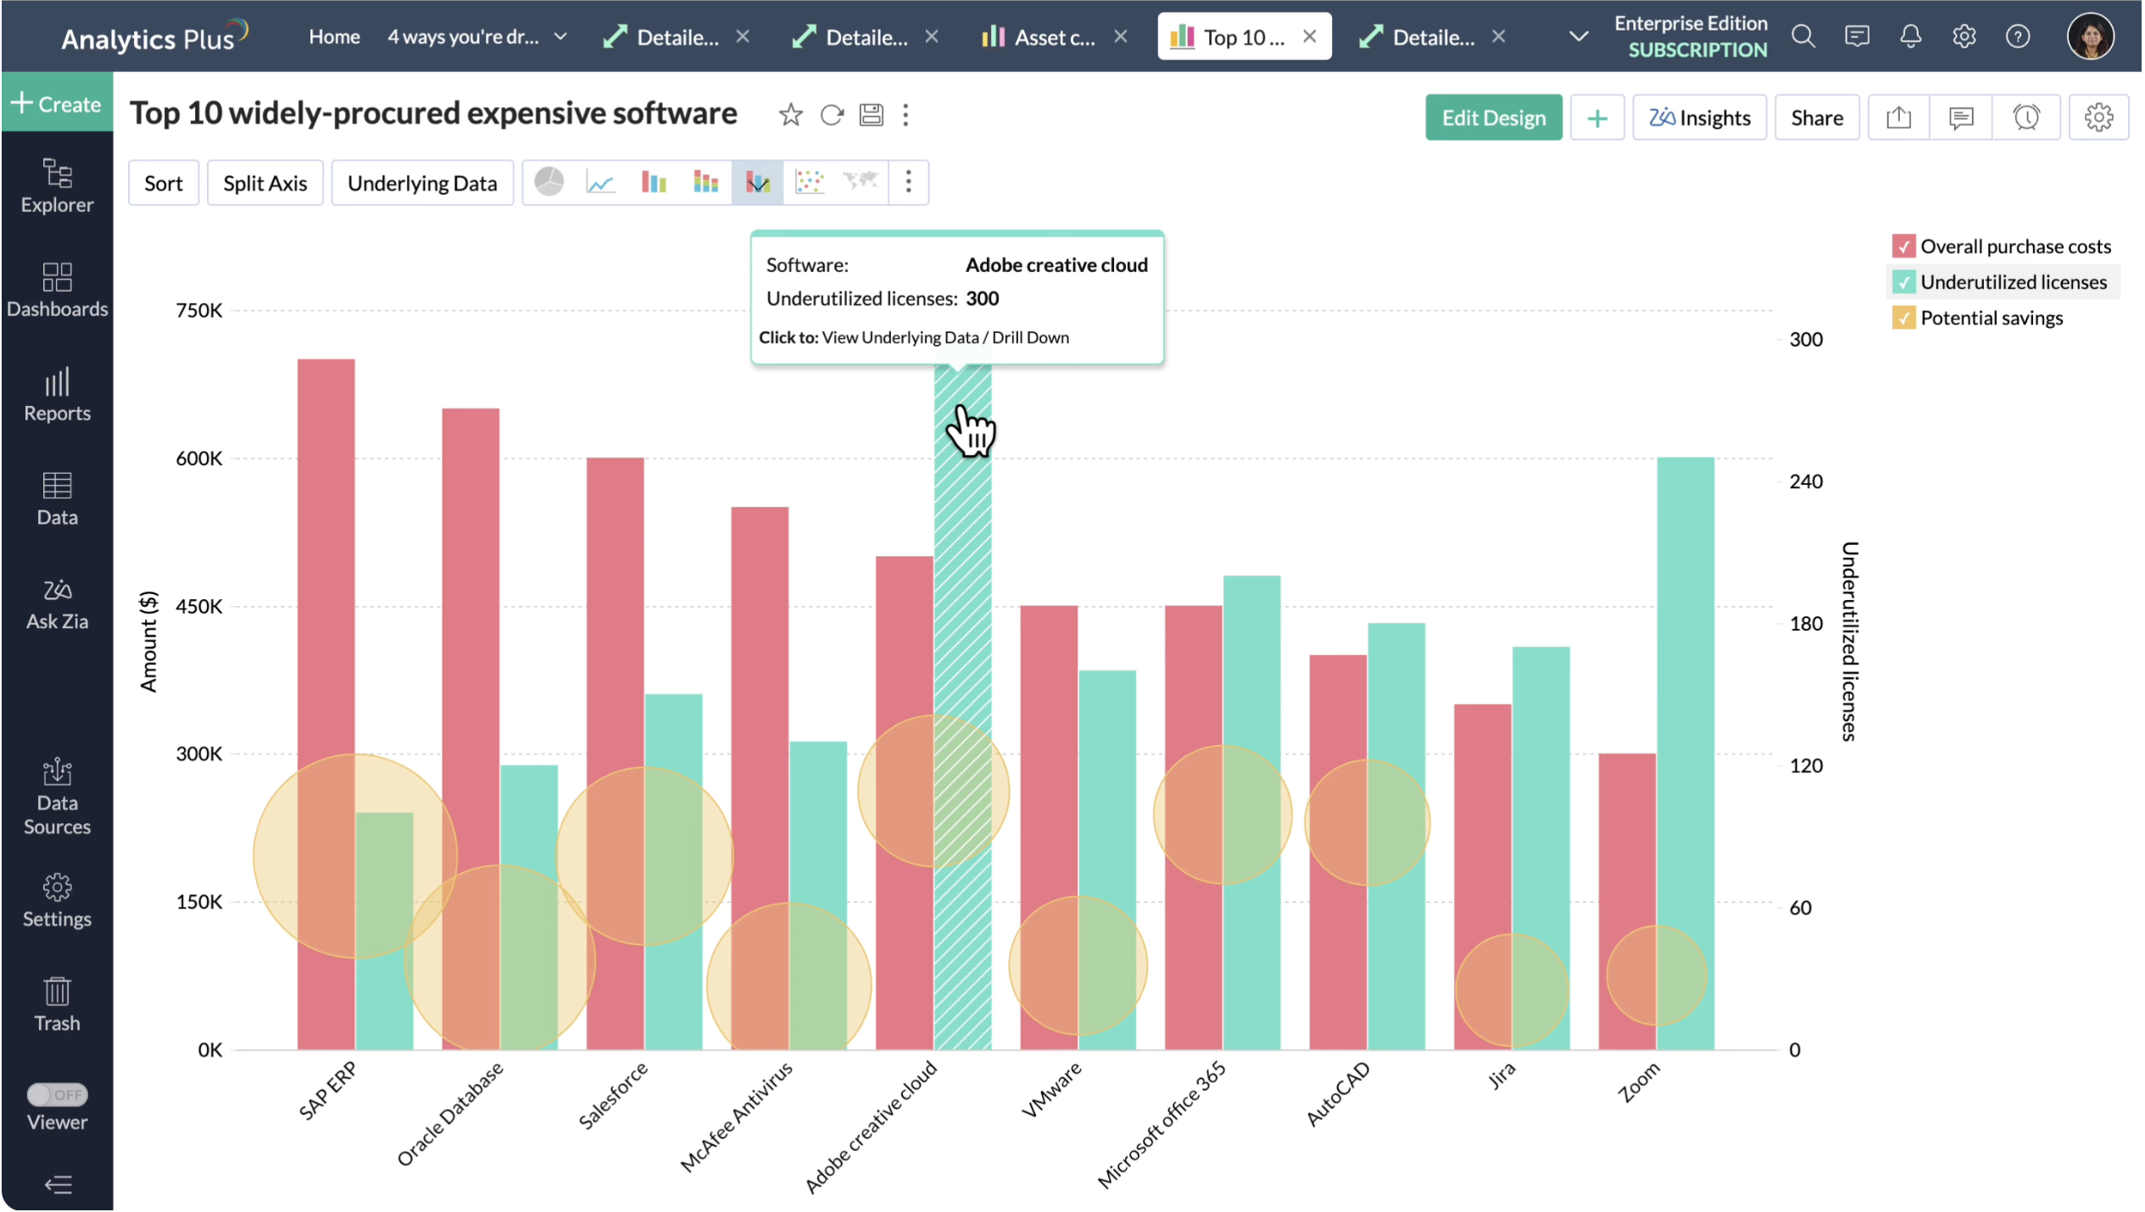Go to the Home tab
This screenshot has height=1212, width=2145.
[334, 36]
